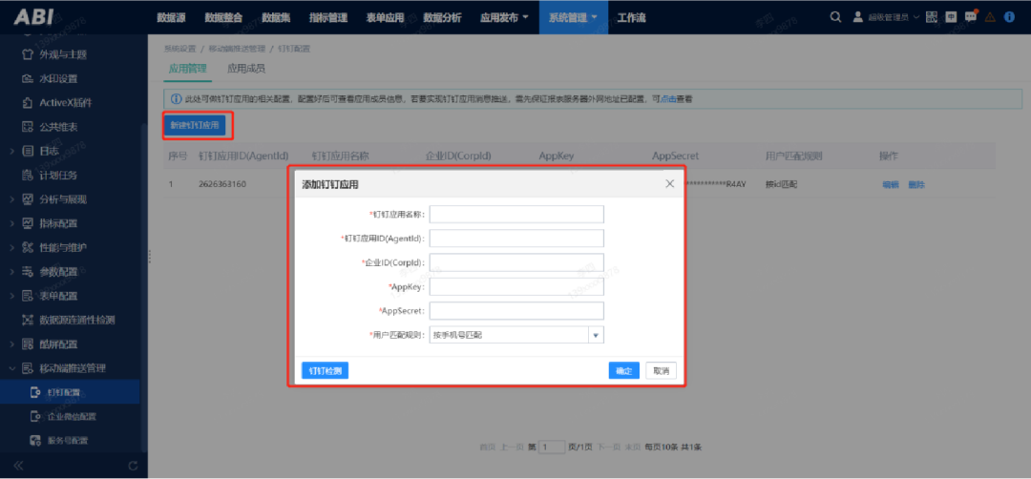Viewport: 1031px width, 479px height.
Task: Focus the AppKey input field
Action: (516, 286)
